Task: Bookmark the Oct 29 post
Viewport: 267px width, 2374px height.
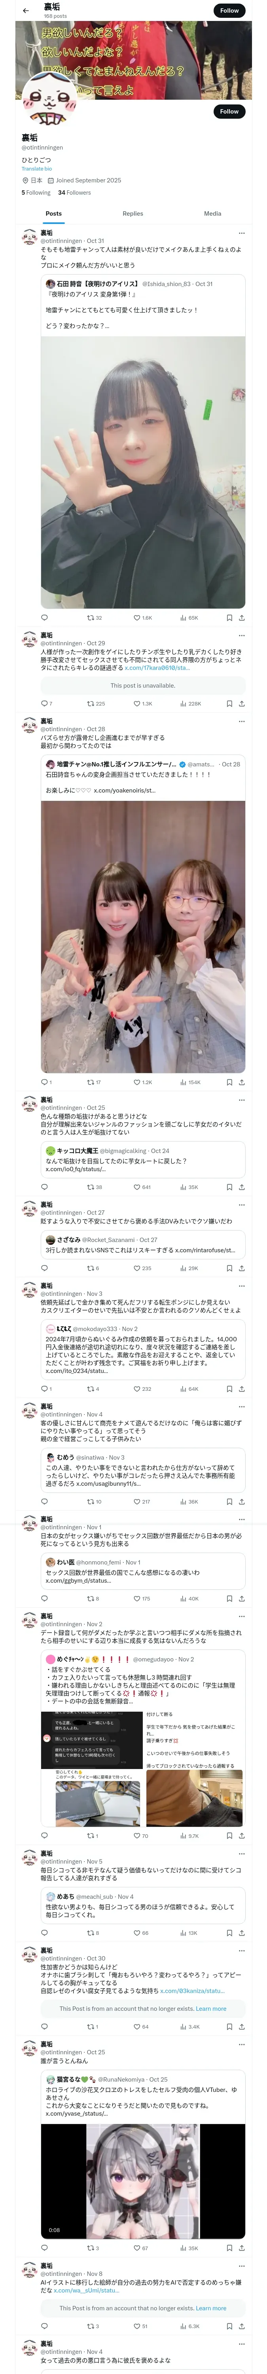Action: (229, 703)
